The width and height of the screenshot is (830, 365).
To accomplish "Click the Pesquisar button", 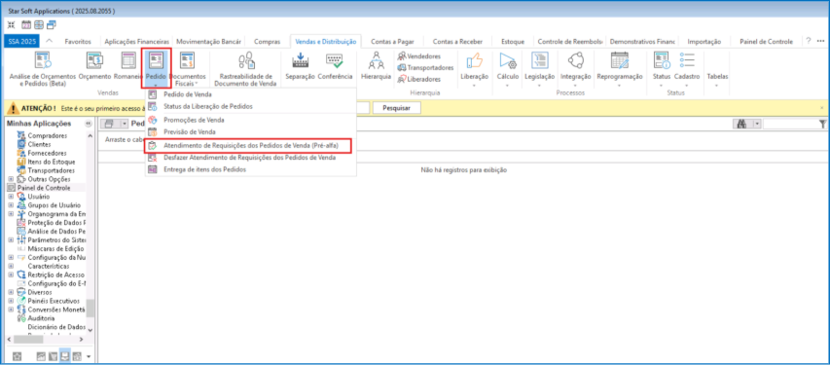I will [396, 107].
